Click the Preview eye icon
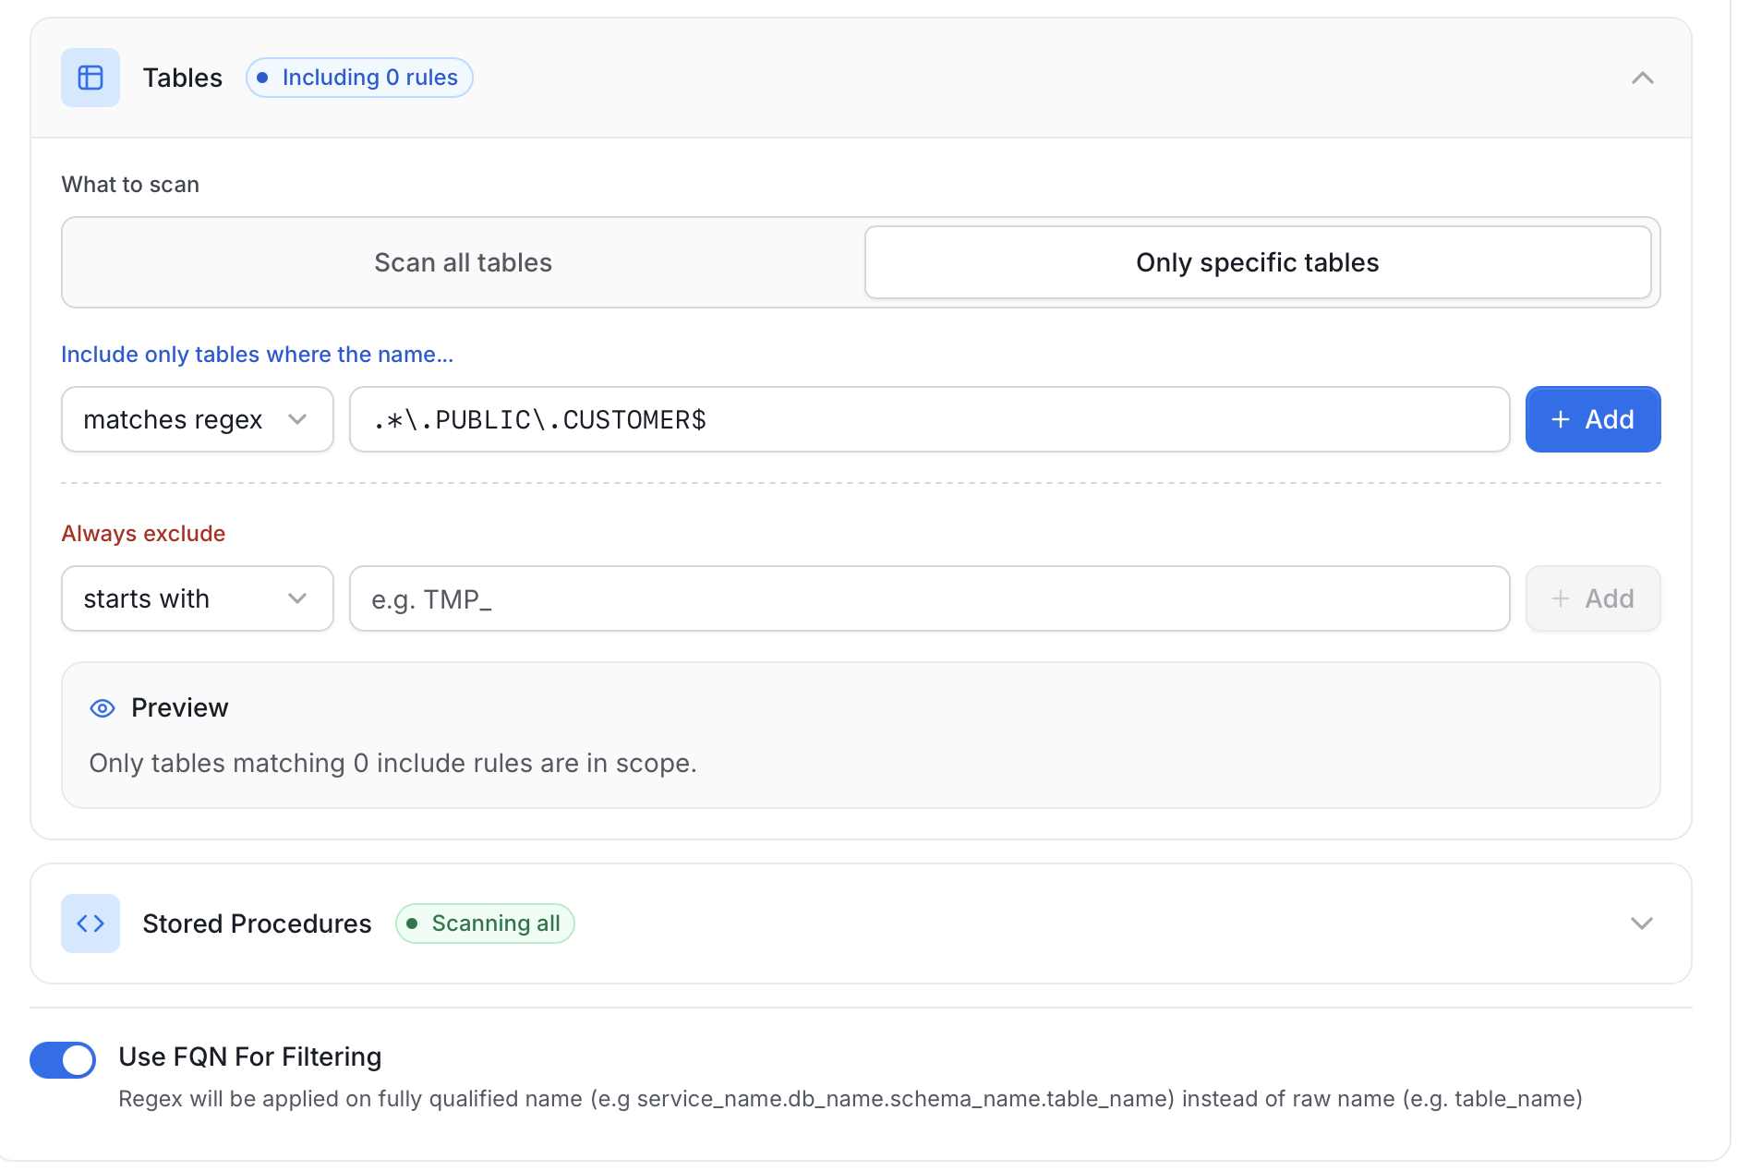Screen dimensions: 1762x1171 pos(103,708)
